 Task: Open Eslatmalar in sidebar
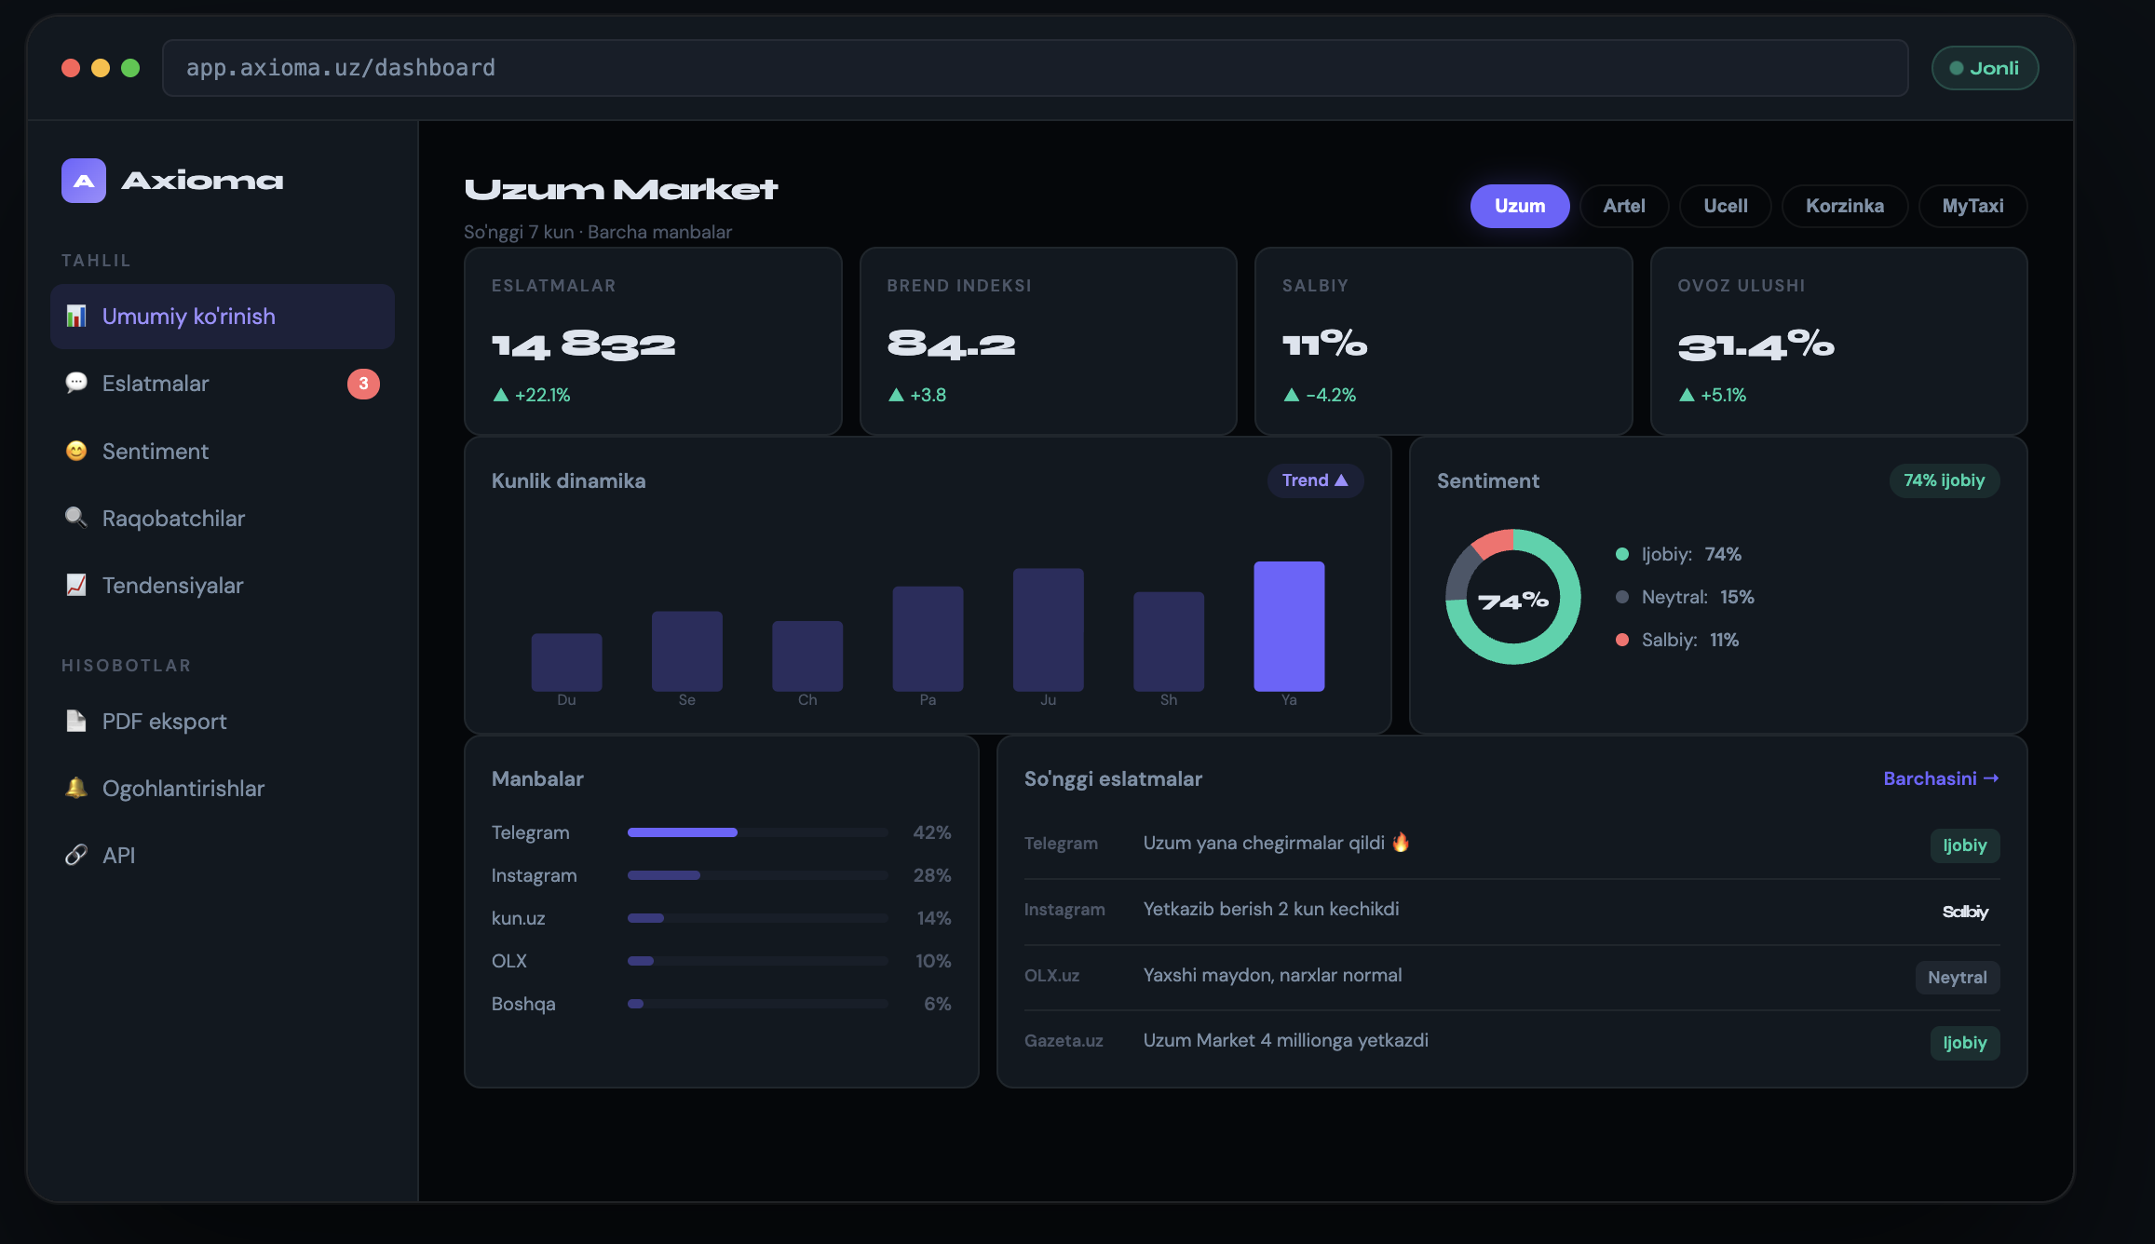coord(223,384)
